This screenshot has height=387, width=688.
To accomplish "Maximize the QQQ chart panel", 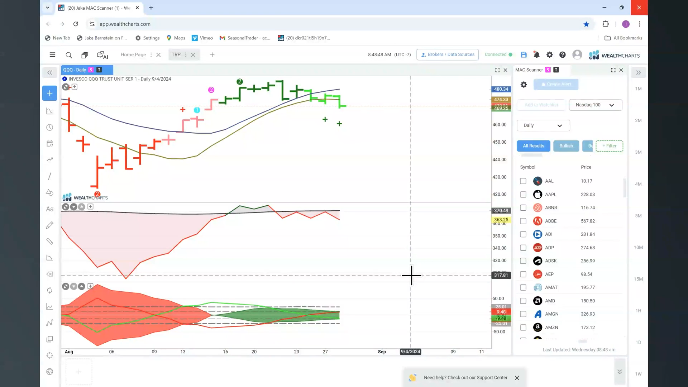I will (x=497, y=70).
